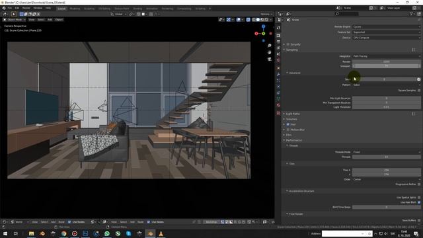Open the Sampling presets icon
Image resolution: width=423 pixels, height=238 pixels.
click(413, 50)
